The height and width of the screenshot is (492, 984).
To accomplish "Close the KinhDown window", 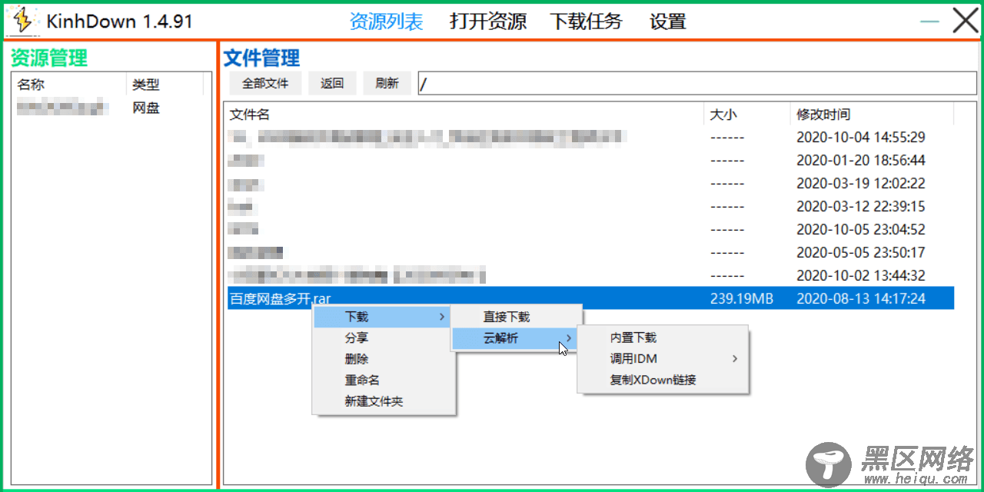I will click(x=966, y=21).
